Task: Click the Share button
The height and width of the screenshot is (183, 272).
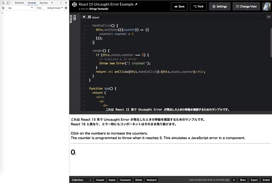Action: [x=243, y=180]
